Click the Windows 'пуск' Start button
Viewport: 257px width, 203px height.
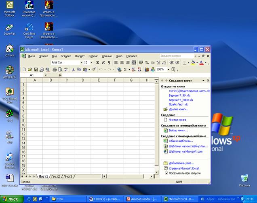pos(11,199)
